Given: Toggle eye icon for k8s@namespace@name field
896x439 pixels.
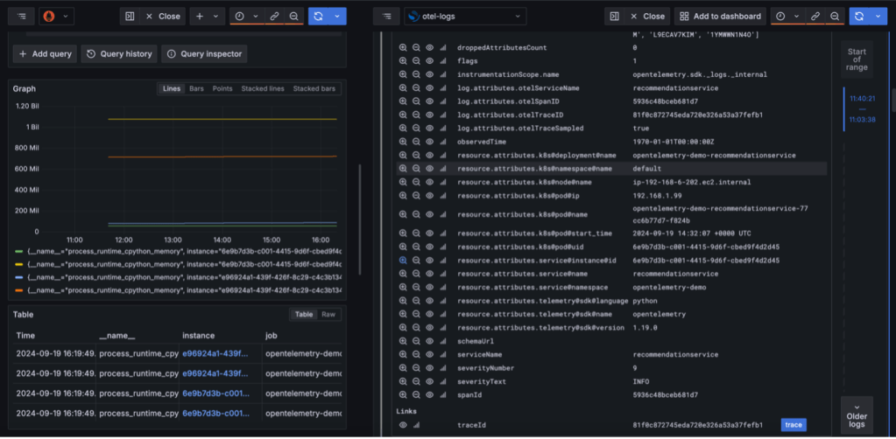Looking at the screenshot, I should pyautogui.click(x=429, y=168).
